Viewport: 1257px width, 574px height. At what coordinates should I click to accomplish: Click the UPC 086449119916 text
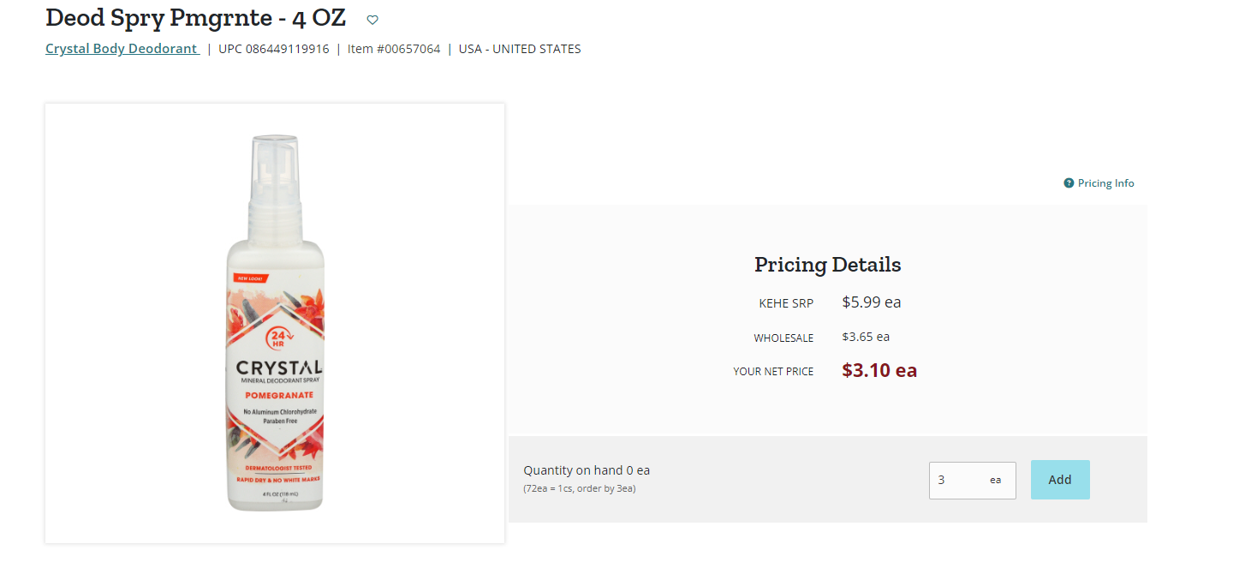coord(274,49)
